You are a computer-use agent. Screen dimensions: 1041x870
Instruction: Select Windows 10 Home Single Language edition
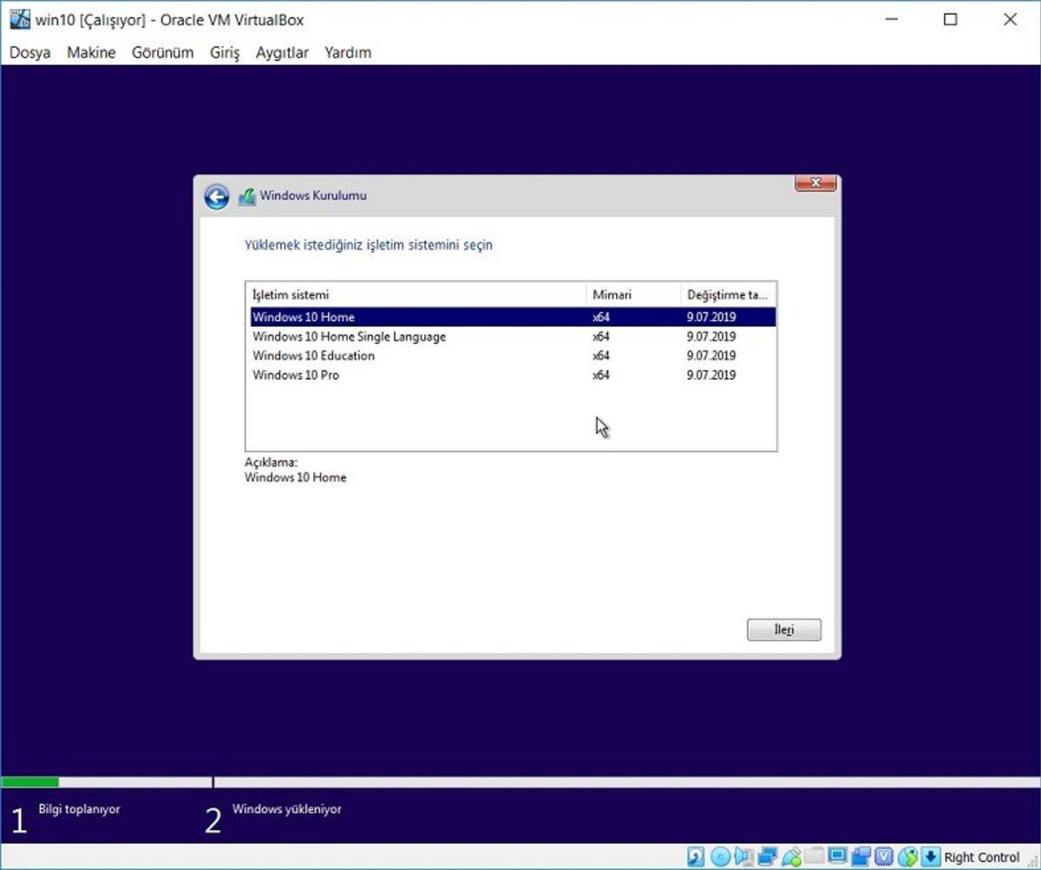(x=349, y=337)
